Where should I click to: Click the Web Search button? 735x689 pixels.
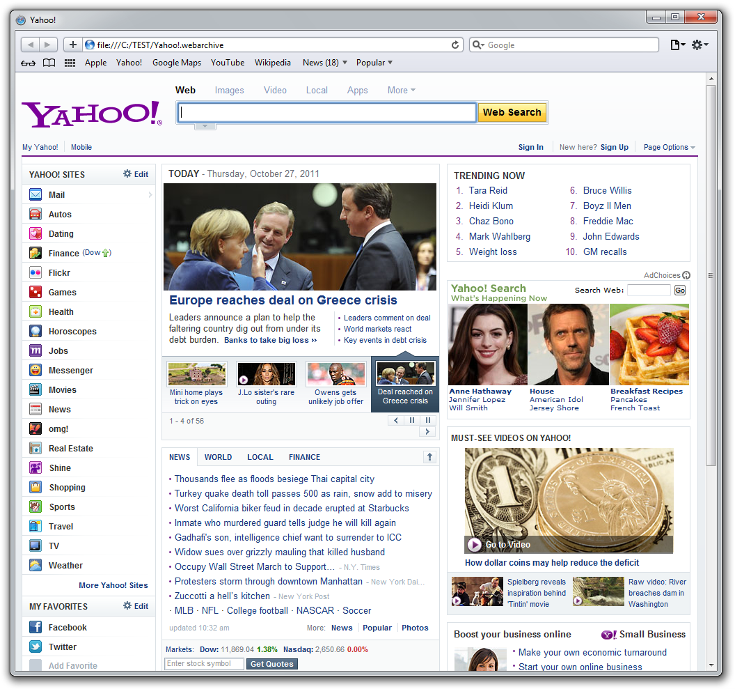(512, 113)
